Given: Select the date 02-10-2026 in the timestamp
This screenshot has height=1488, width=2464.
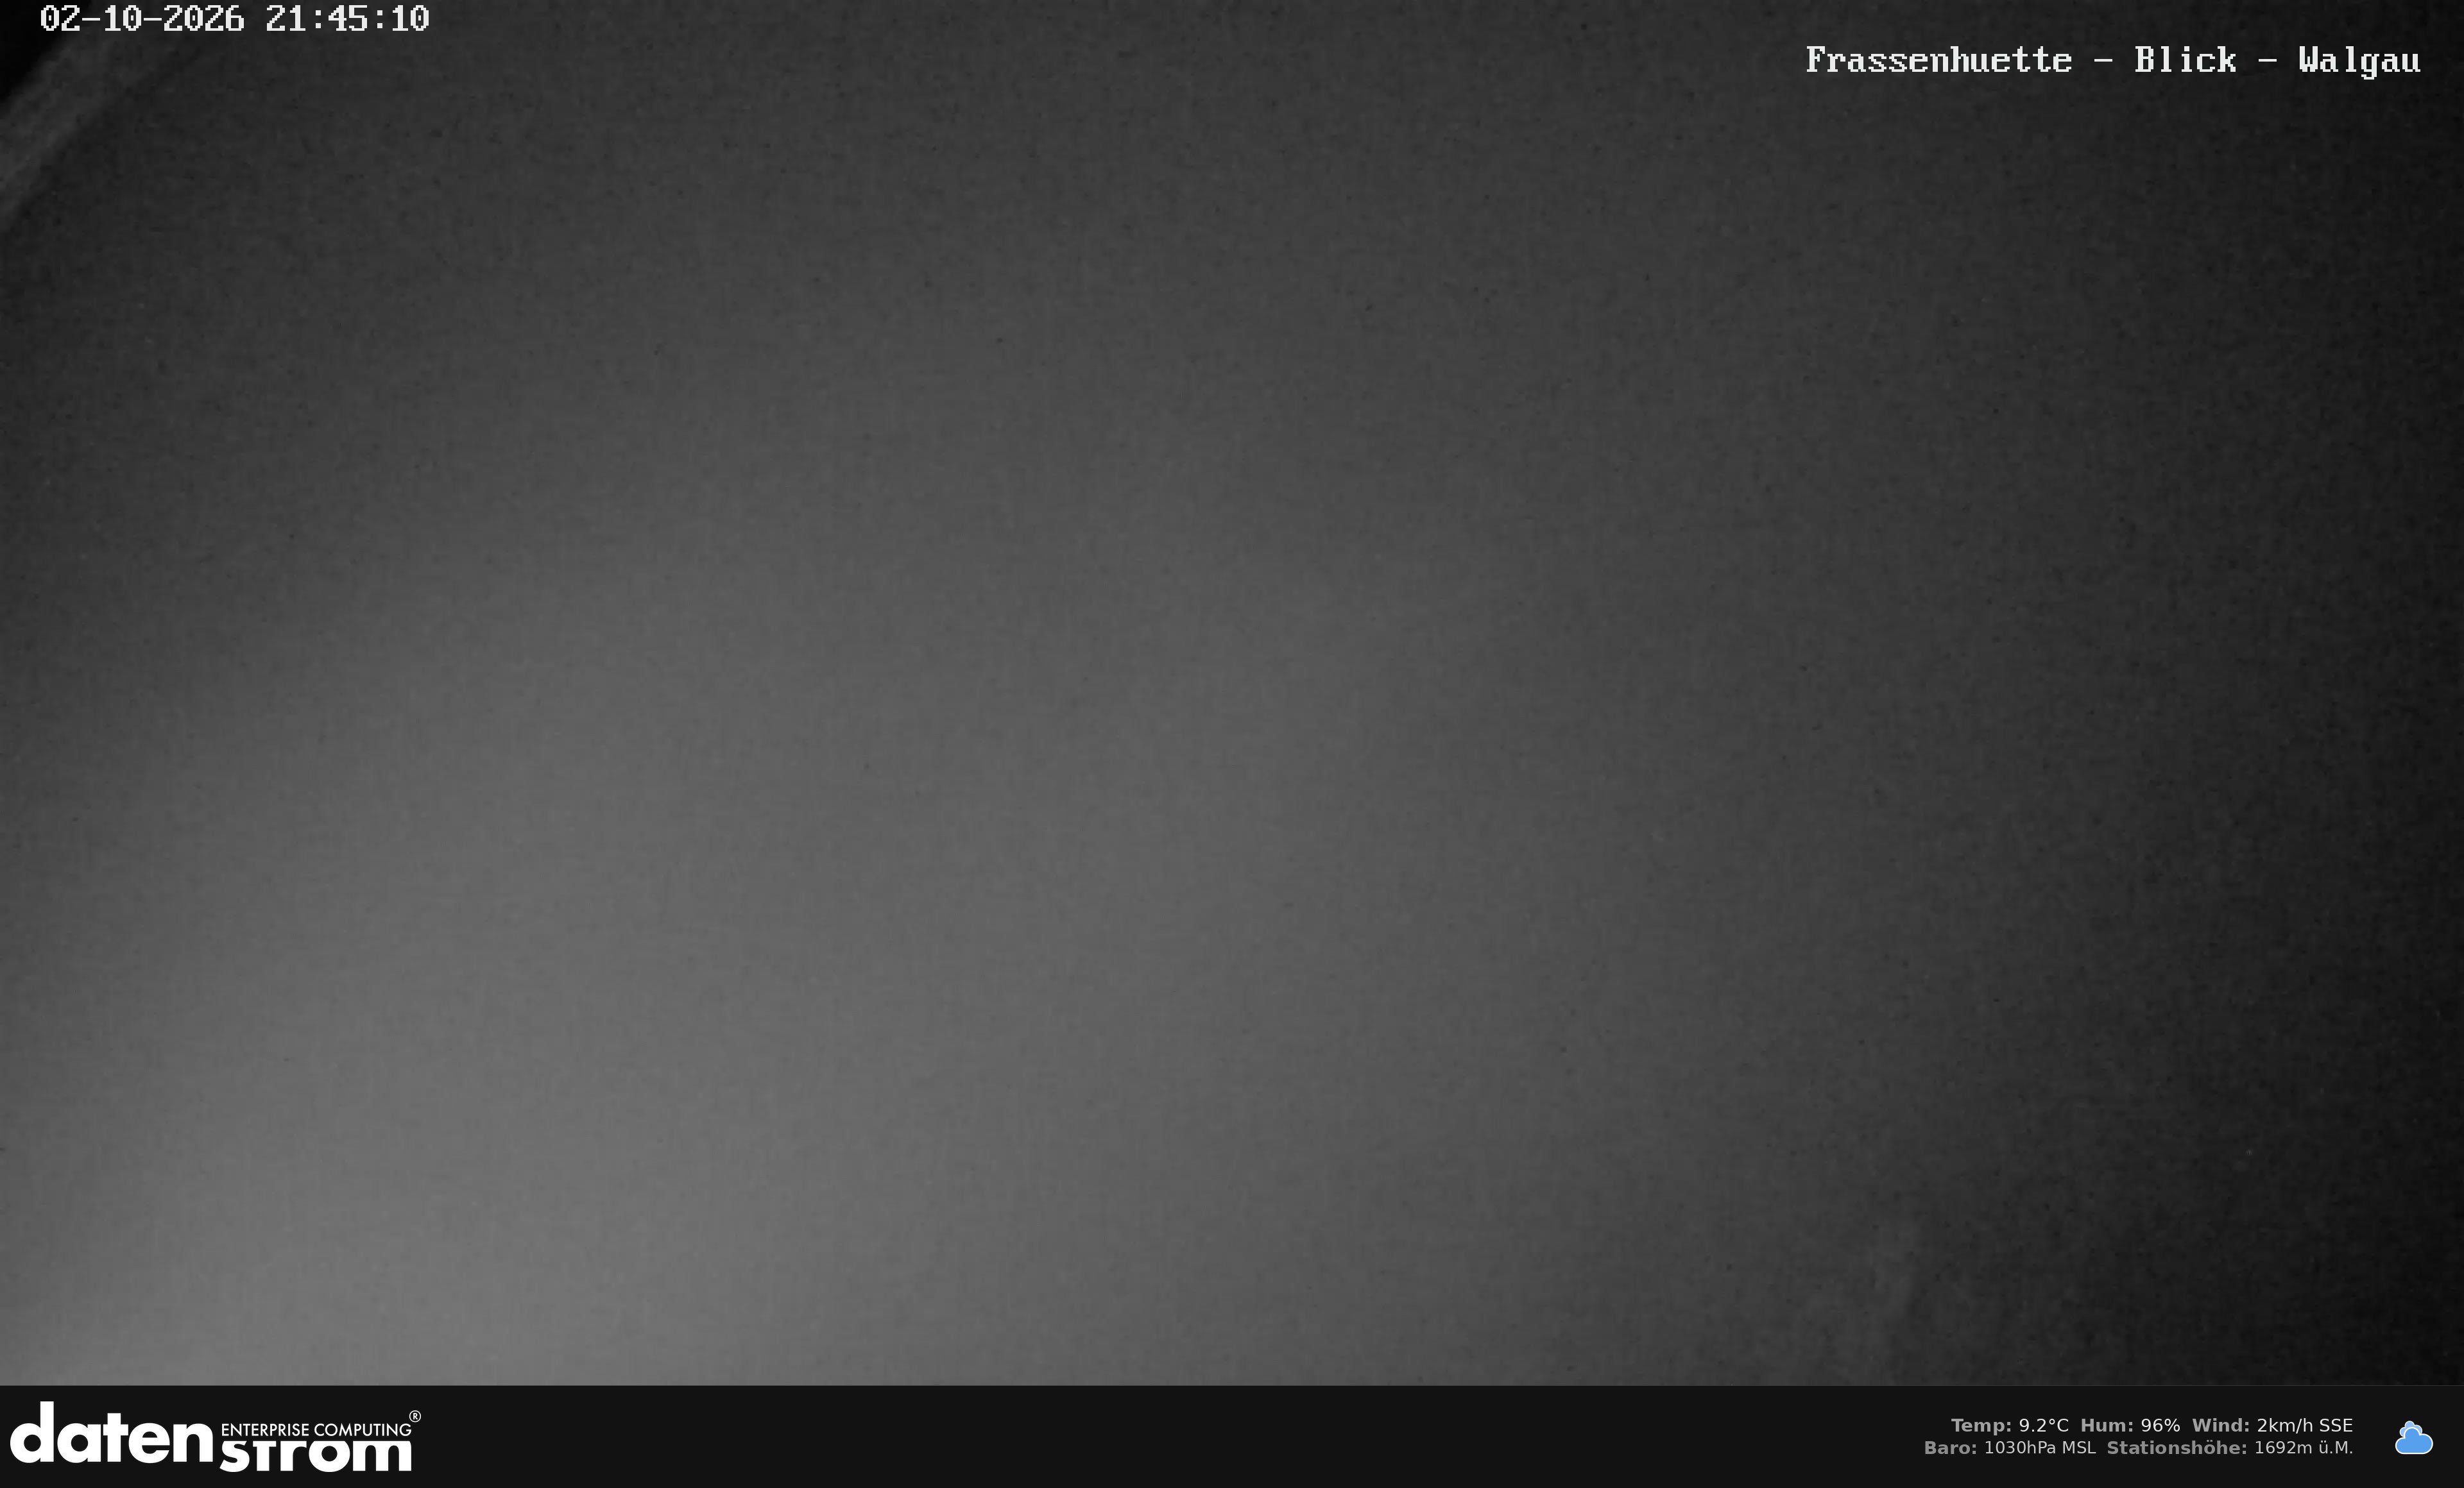Looking at the screenshot, I should (x=142, y=19).
